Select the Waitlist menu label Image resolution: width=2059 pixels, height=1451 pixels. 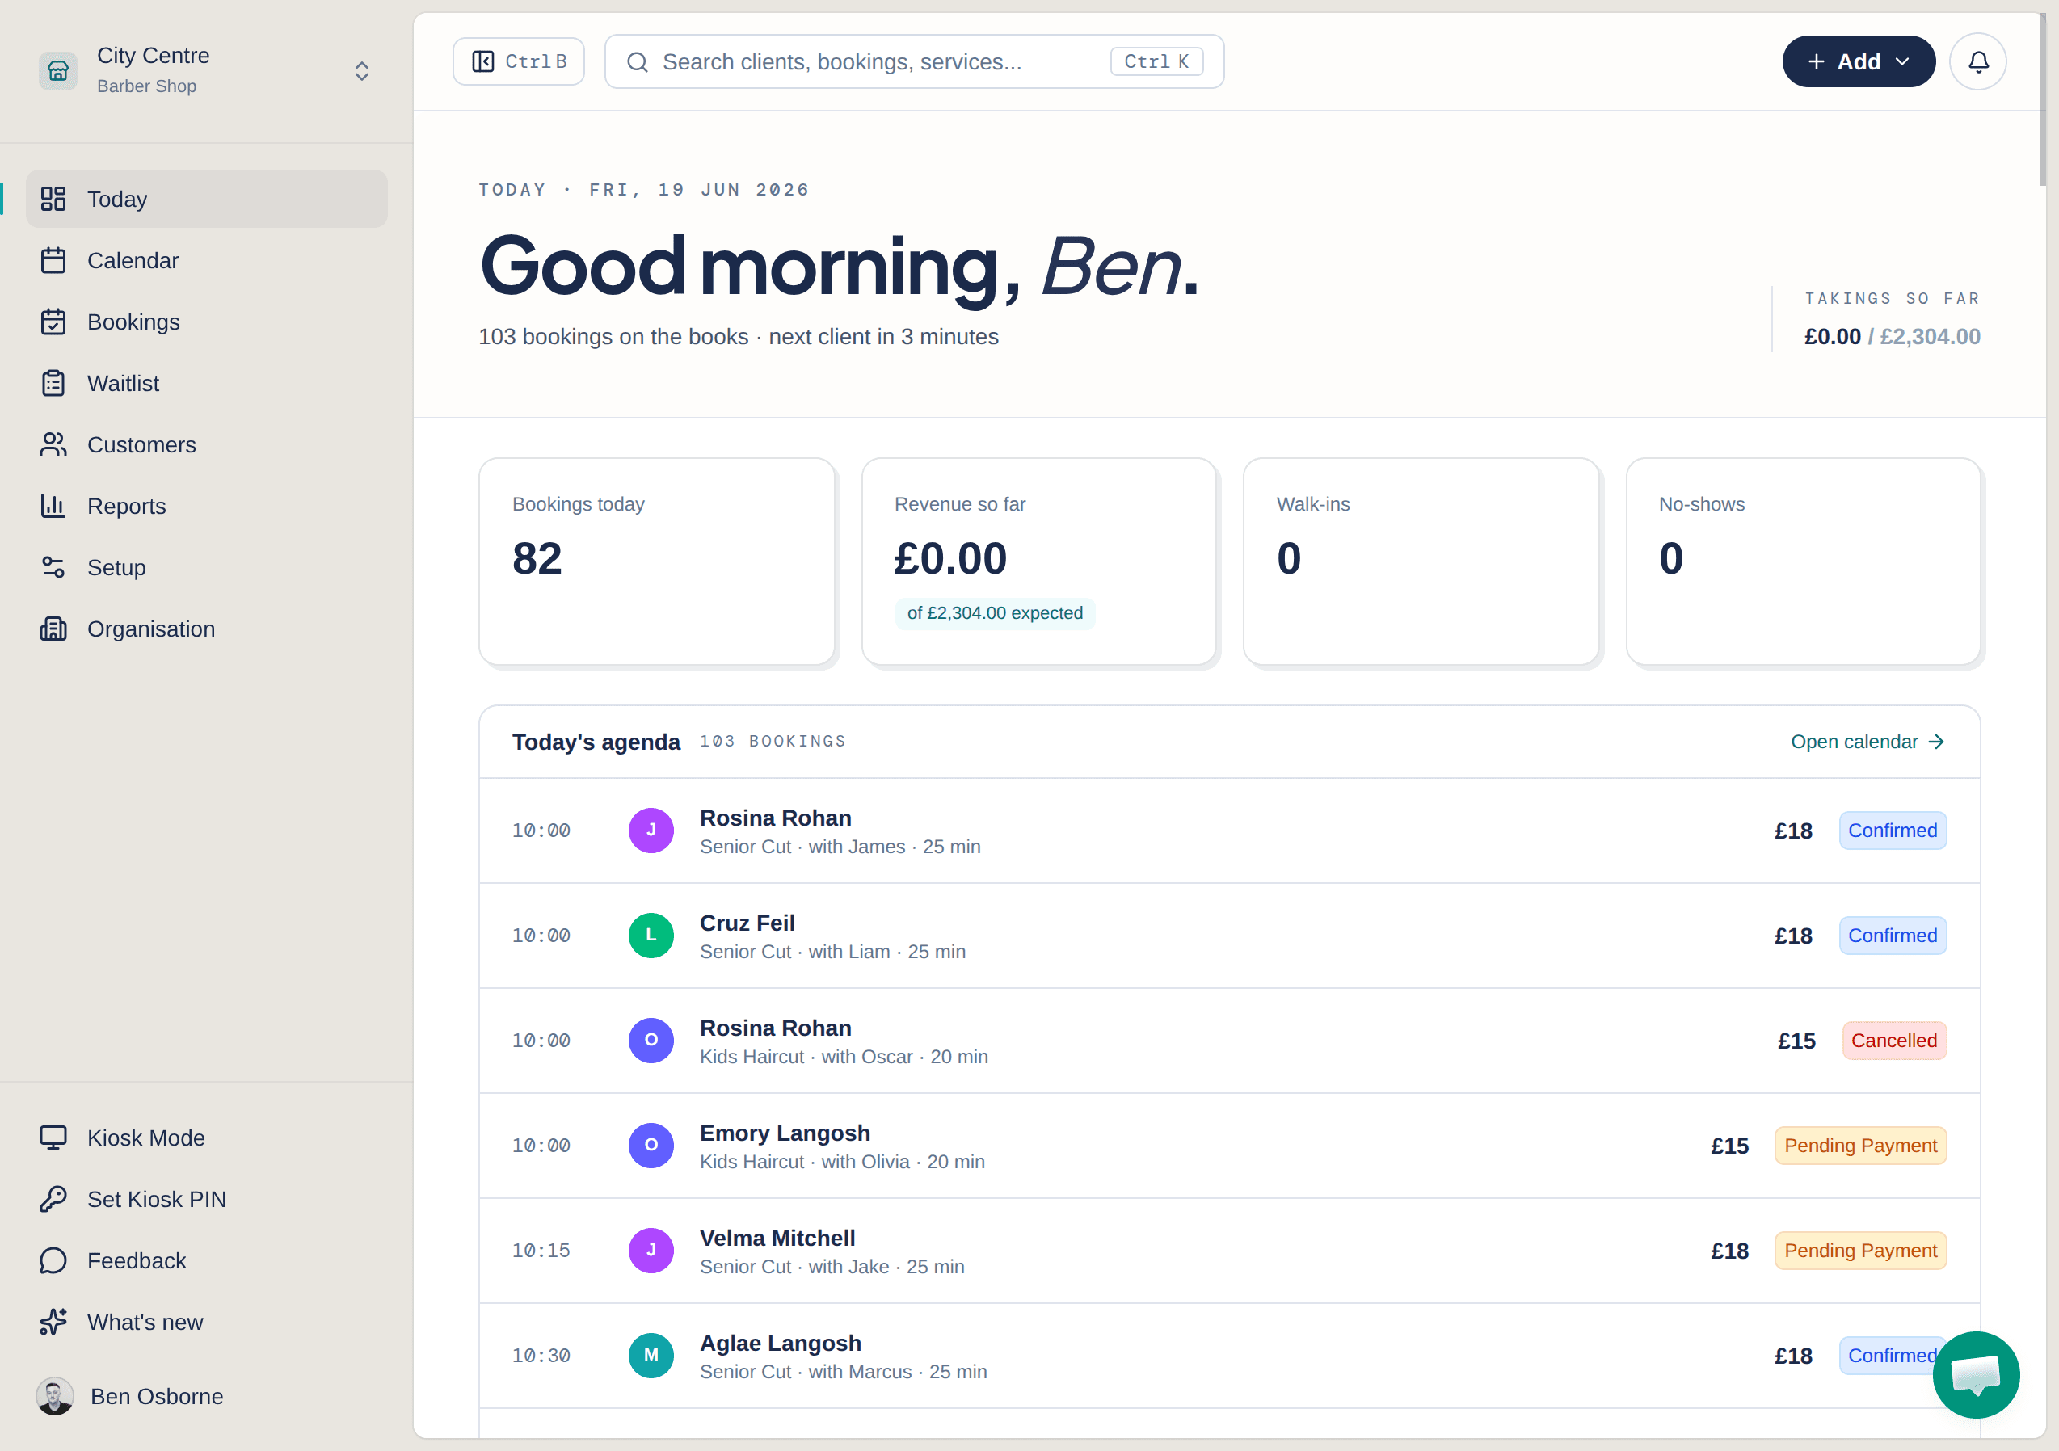123,383
